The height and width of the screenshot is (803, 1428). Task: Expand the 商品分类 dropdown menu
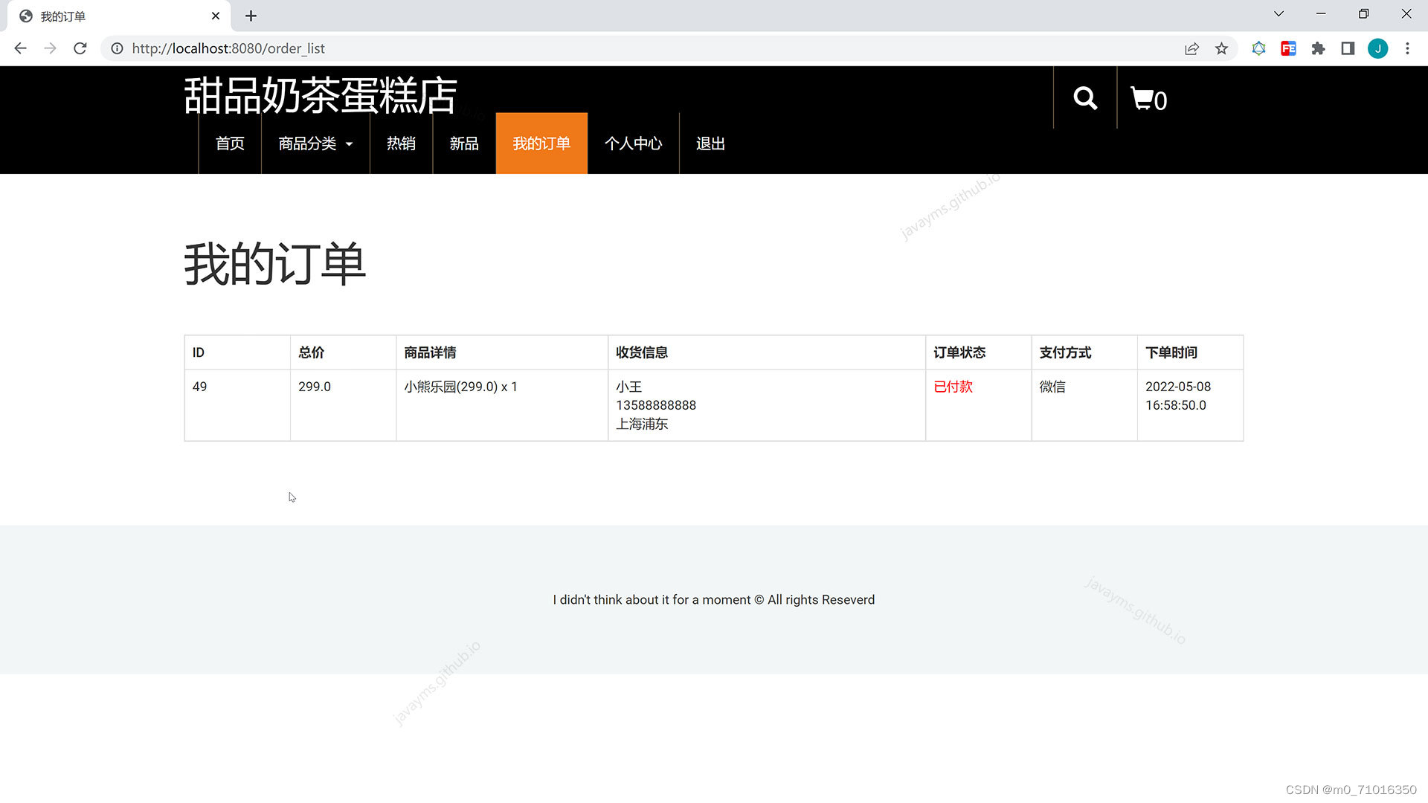tap(315, 143)
